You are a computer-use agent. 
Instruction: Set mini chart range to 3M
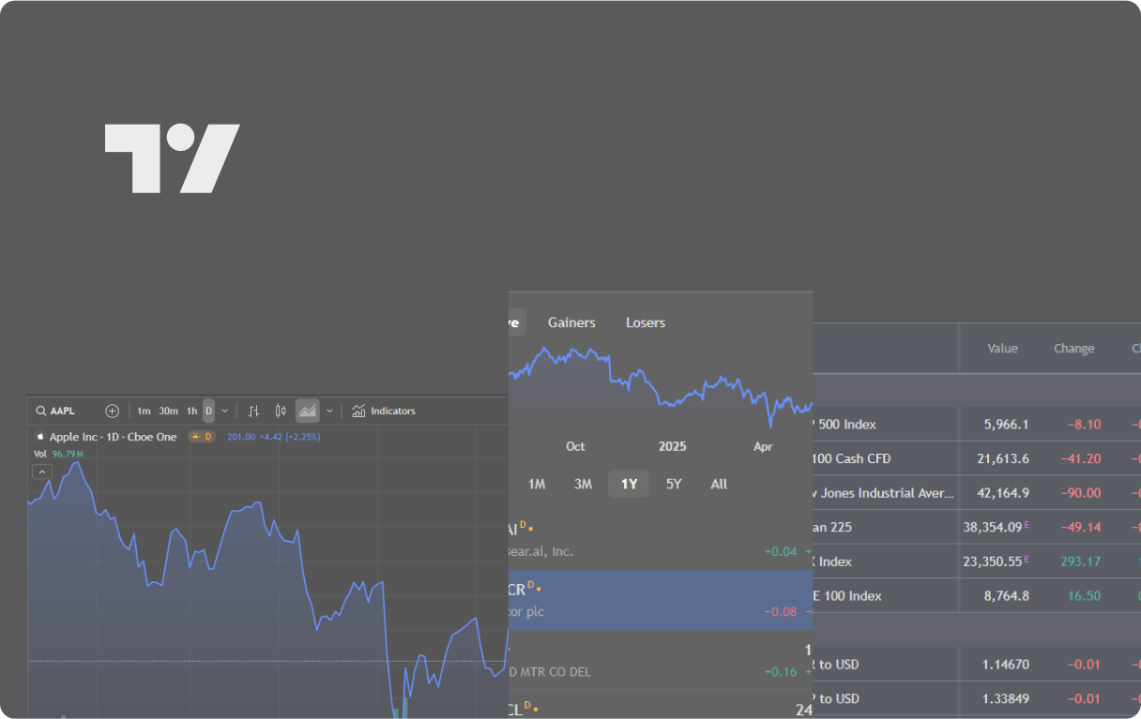click(x=583, y=484)
